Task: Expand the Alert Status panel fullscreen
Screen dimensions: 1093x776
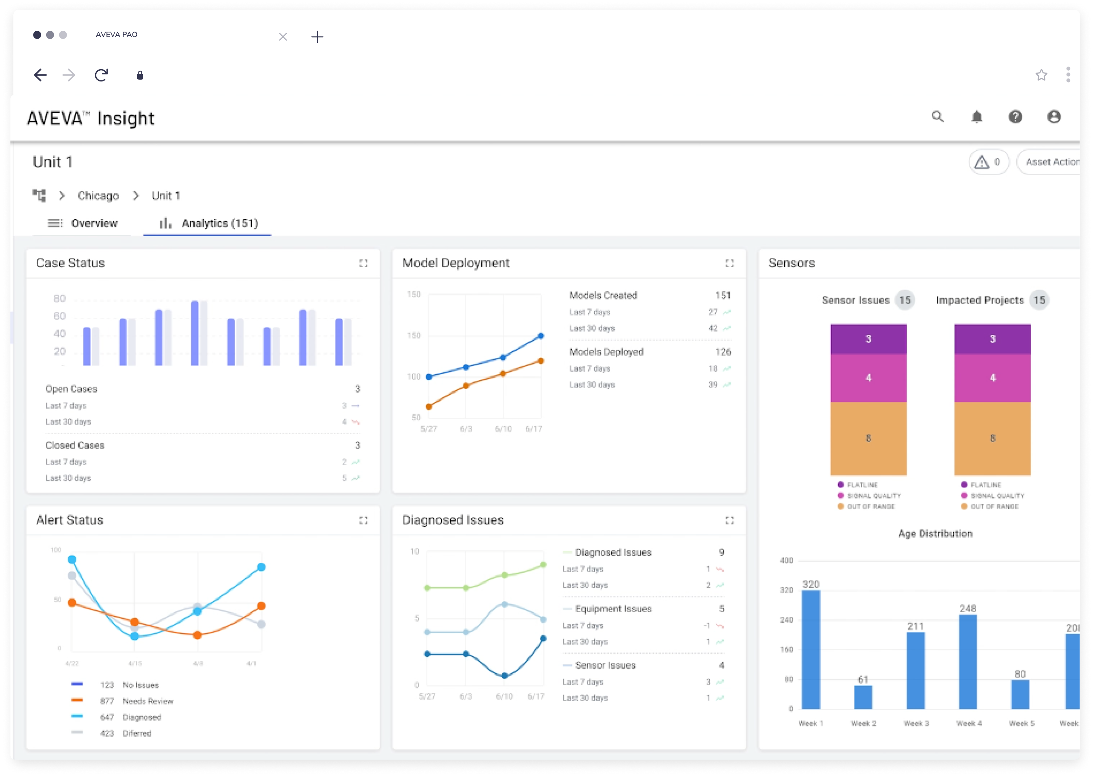Action: tap(363, 520)
